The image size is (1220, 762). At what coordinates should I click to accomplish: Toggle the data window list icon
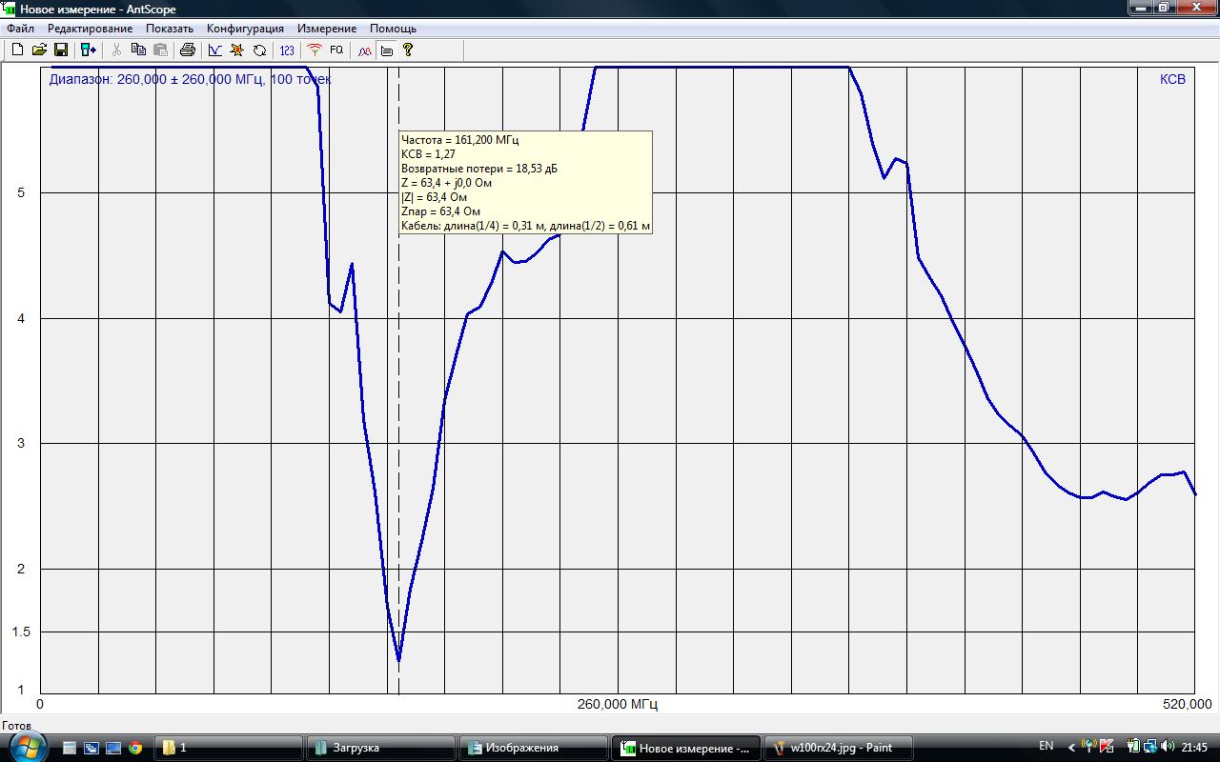[x=386, y=50]
